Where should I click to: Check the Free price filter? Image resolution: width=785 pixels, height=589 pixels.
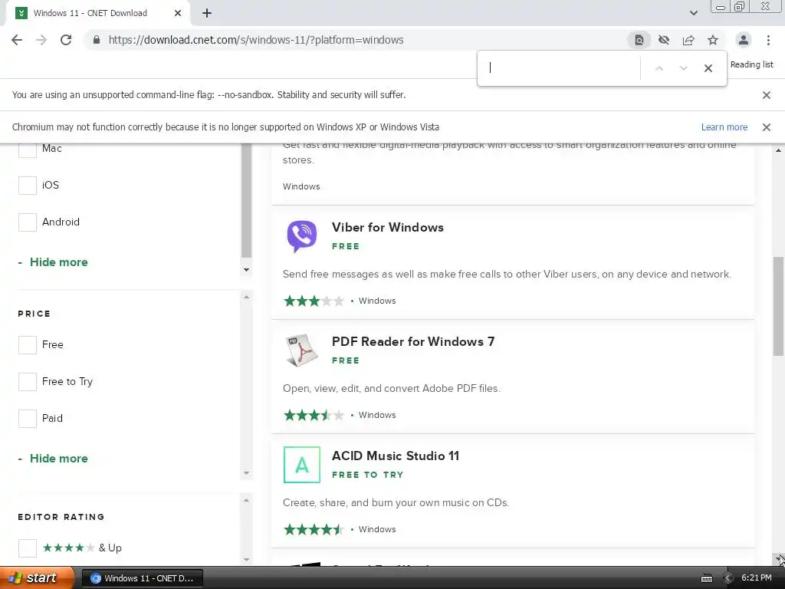(x=28, y=345)
